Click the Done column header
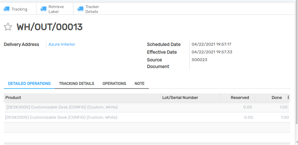 coord(277,98)
